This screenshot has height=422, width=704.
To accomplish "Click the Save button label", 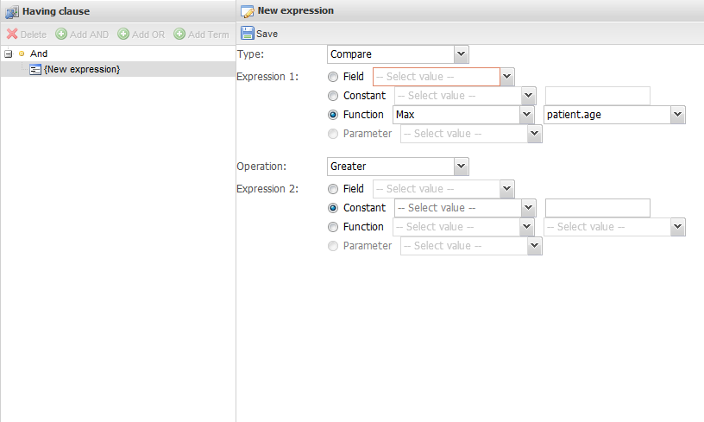I will tap(267, 35).
